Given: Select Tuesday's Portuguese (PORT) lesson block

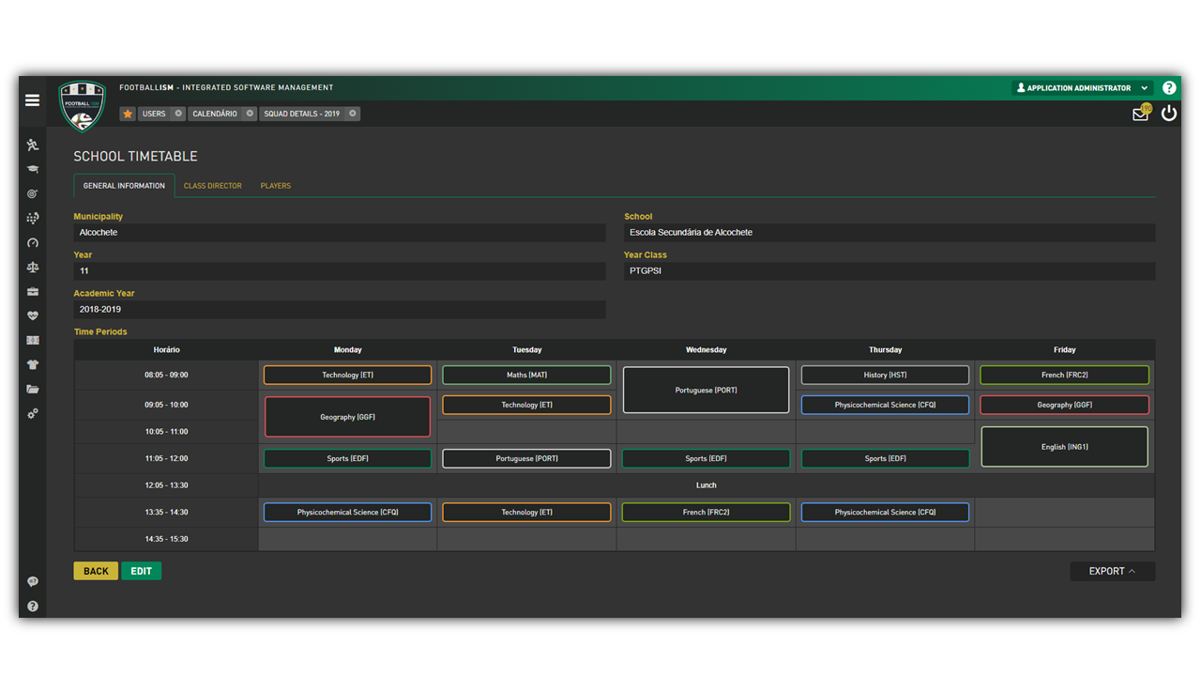Looking at the screenshot, I should (526, 458).
